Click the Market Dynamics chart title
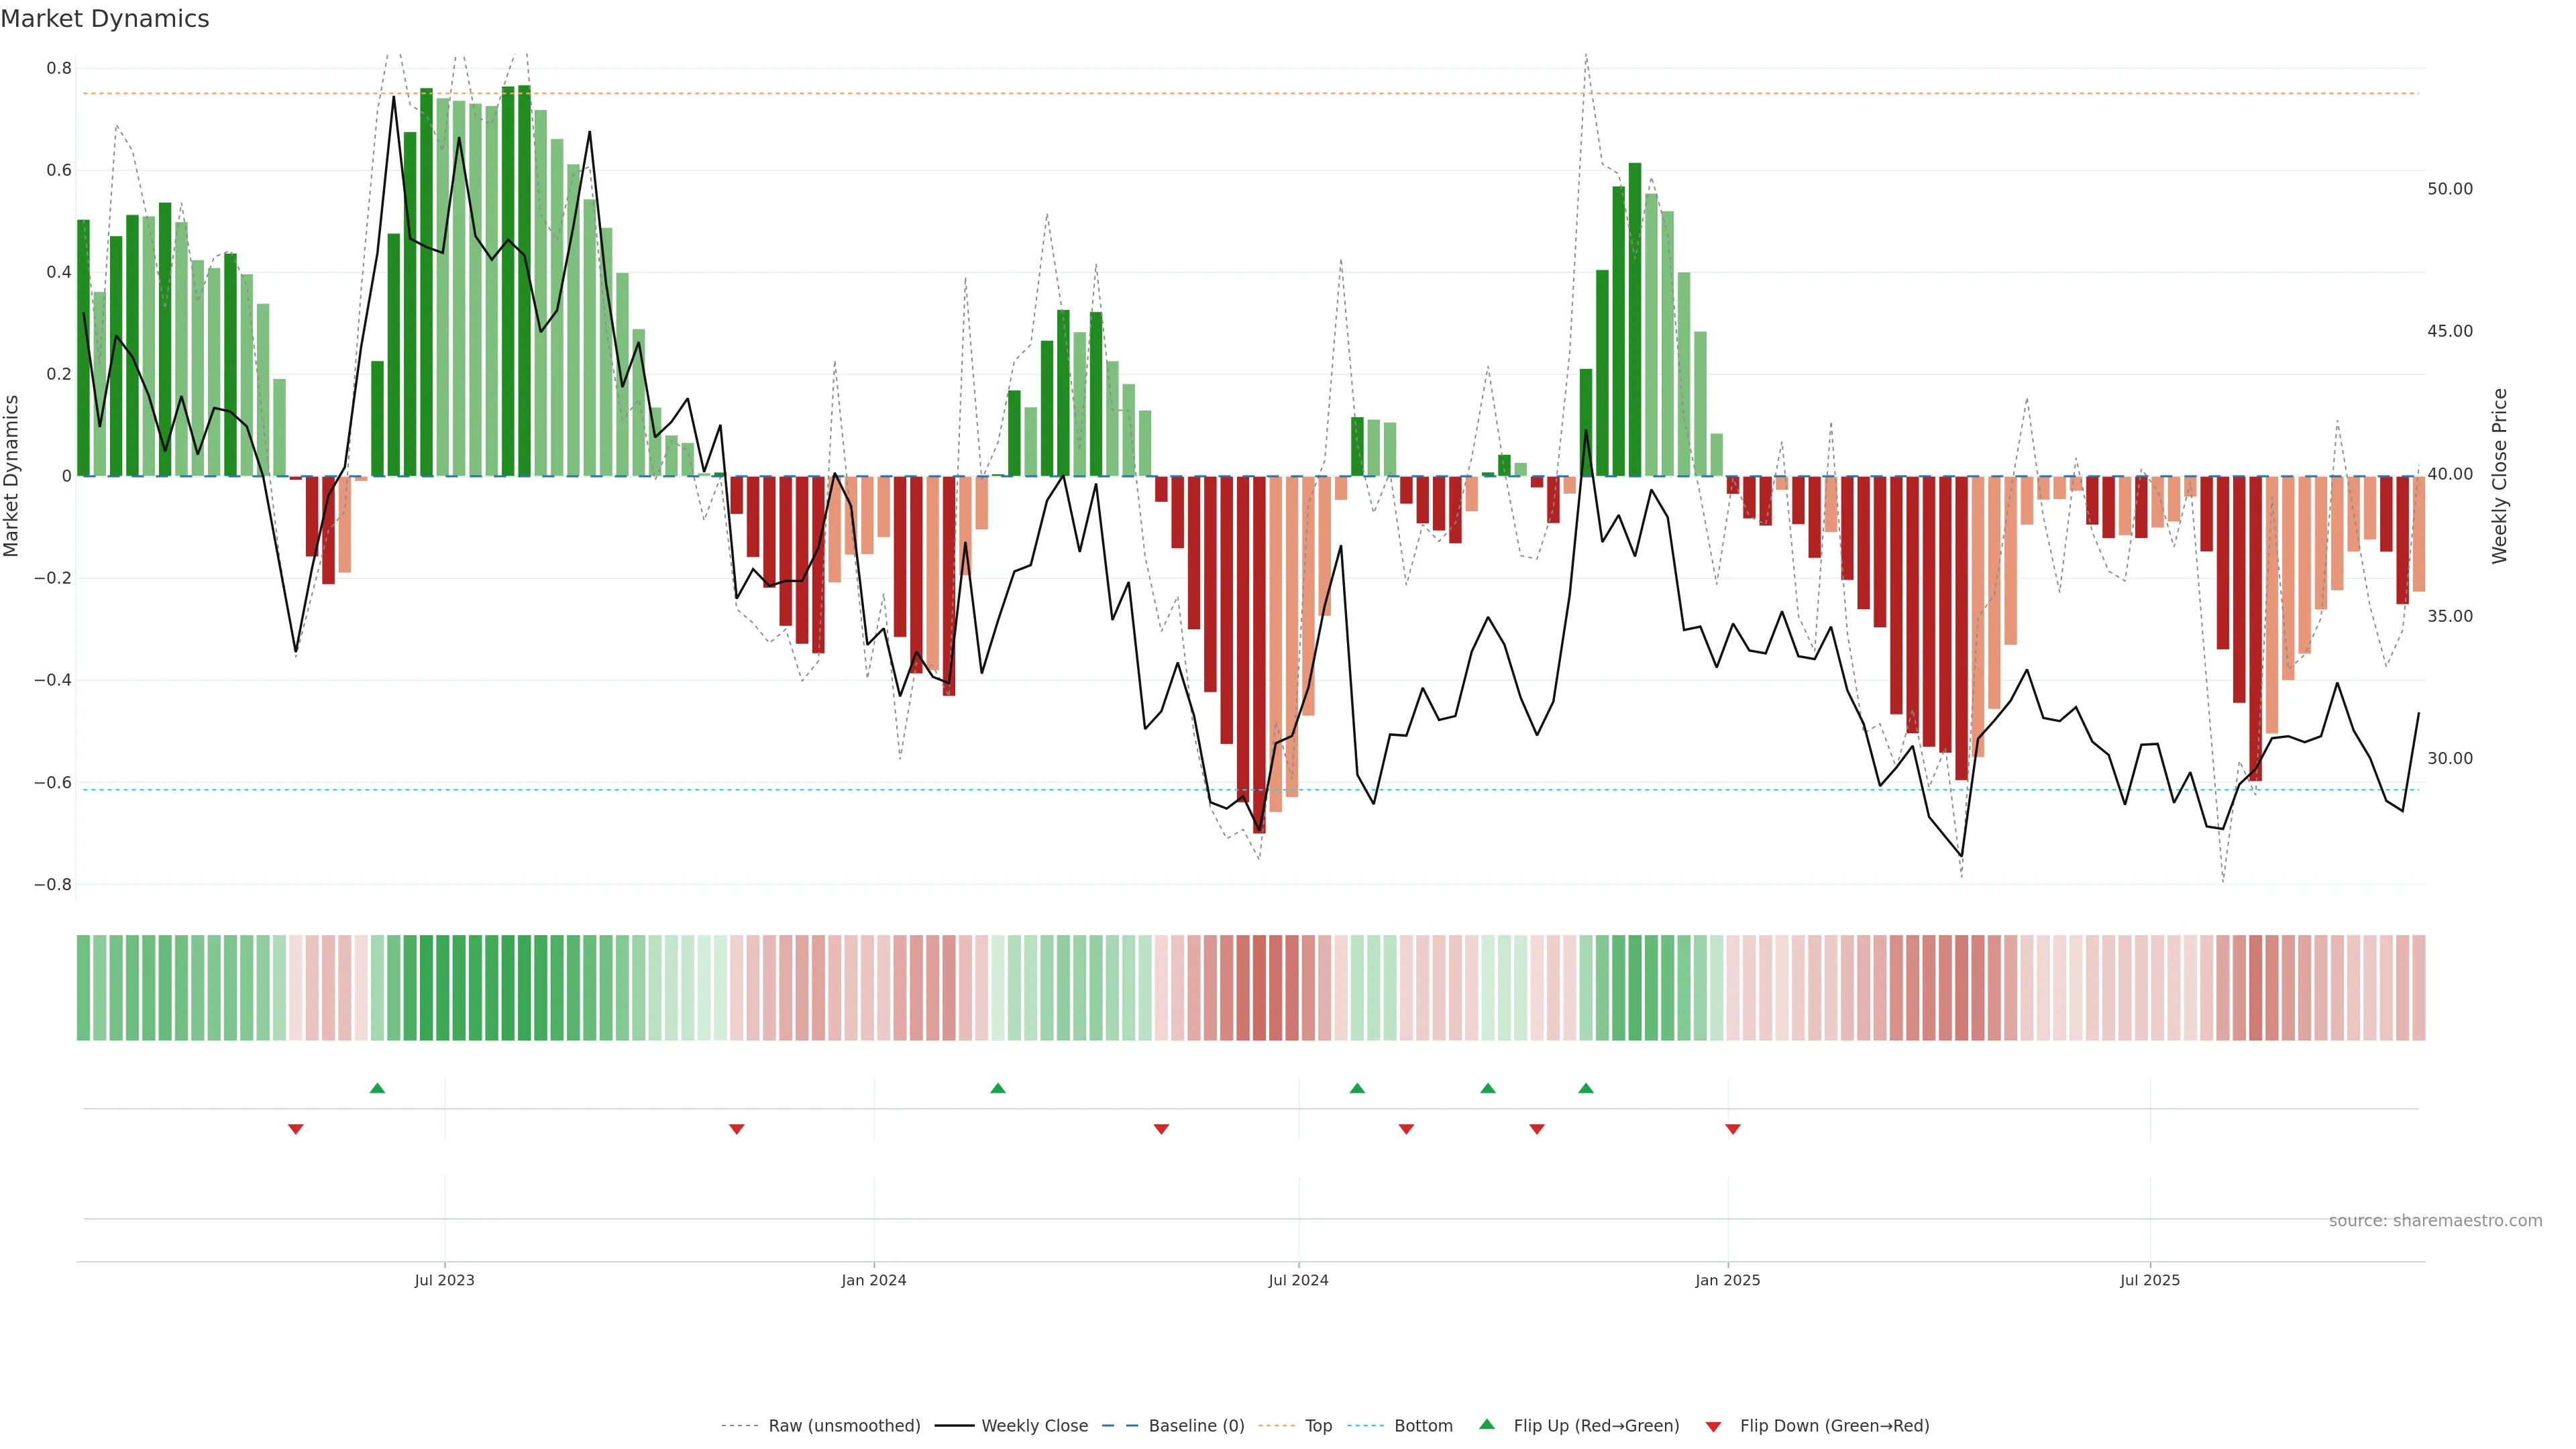 click(105, 19)
